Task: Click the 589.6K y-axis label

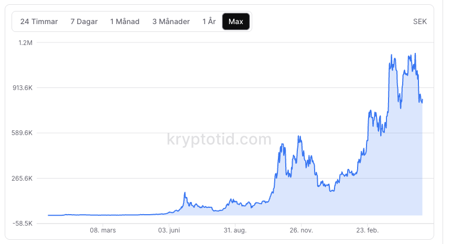Action: tap(23, 133)
